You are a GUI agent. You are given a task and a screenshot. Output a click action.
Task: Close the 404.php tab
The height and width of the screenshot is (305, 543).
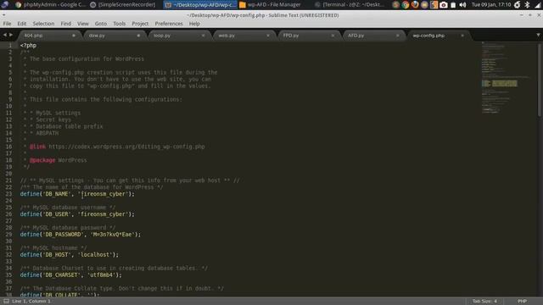[74, 36]
